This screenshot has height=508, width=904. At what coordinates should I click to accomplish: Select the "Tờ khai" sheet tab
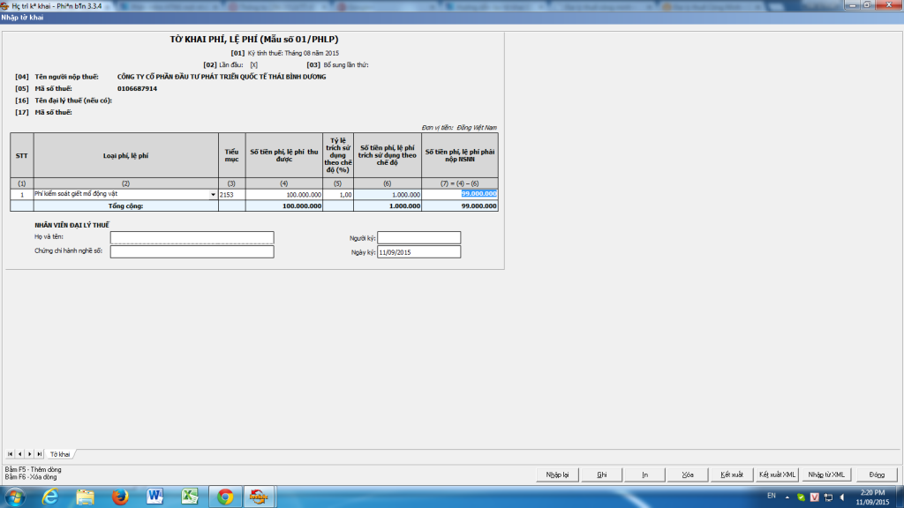59,453
